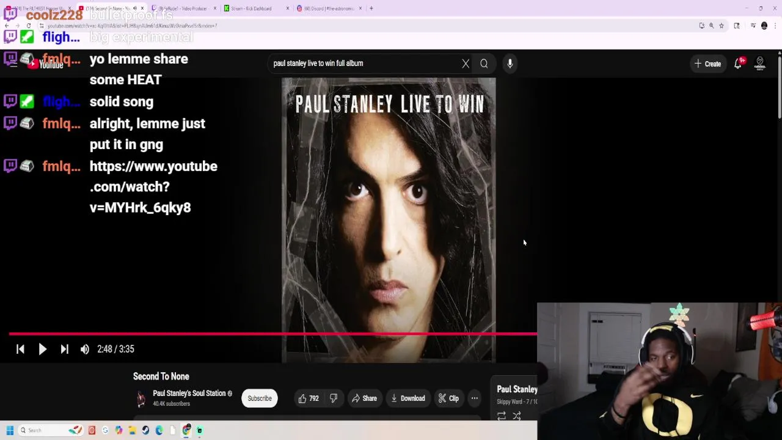Open search-tabs side panel icon
Image resolution: width=782 pixels, height=440 pixels.
coord(737,26)
